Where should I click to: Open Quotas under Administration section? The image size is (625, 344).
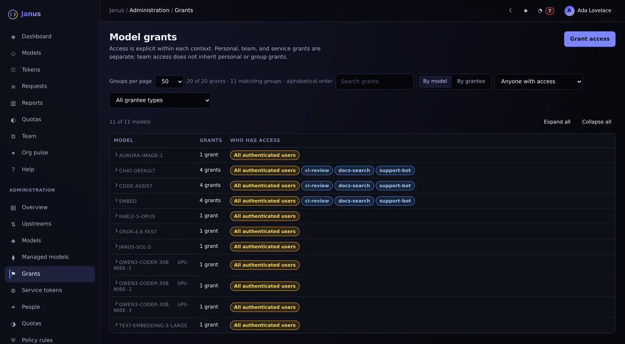tap(50, 324)
